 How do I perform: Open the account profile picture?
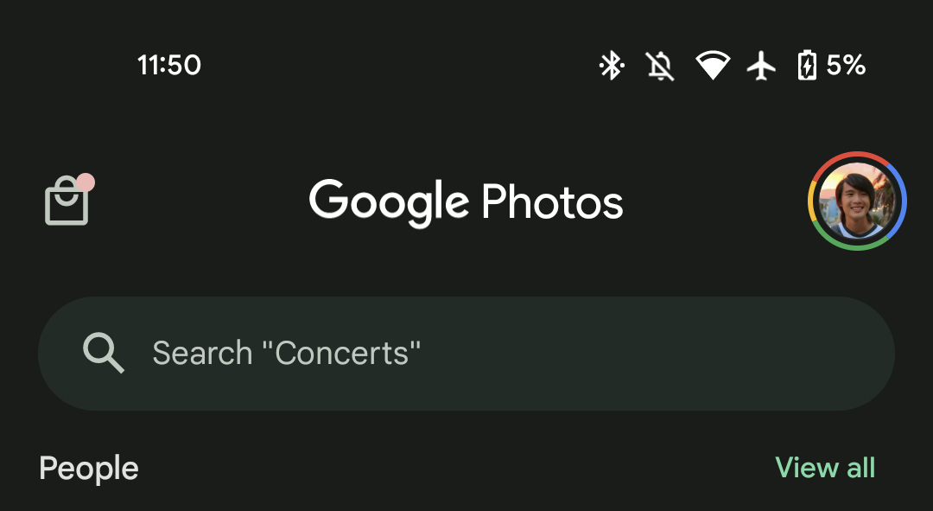(856, 201)
